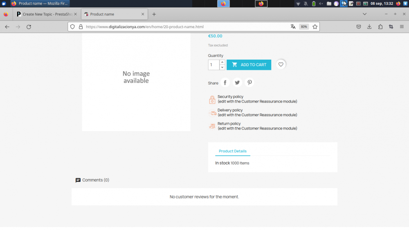Close the Product name tab
409x230 pixels.
(x=143, y=14)
